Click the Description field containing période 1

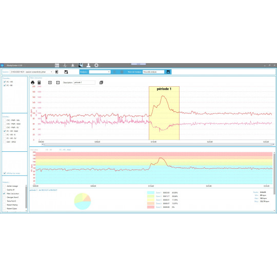tap(84, 83)
